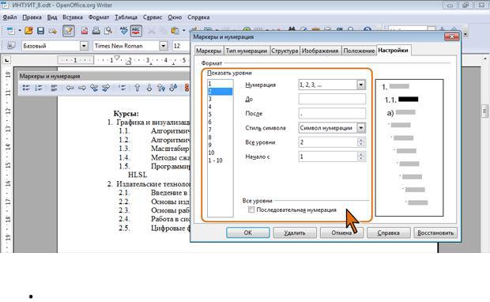Create a new document with the New icon
This screenshot has height=302, width=490.
pos(10,31)
